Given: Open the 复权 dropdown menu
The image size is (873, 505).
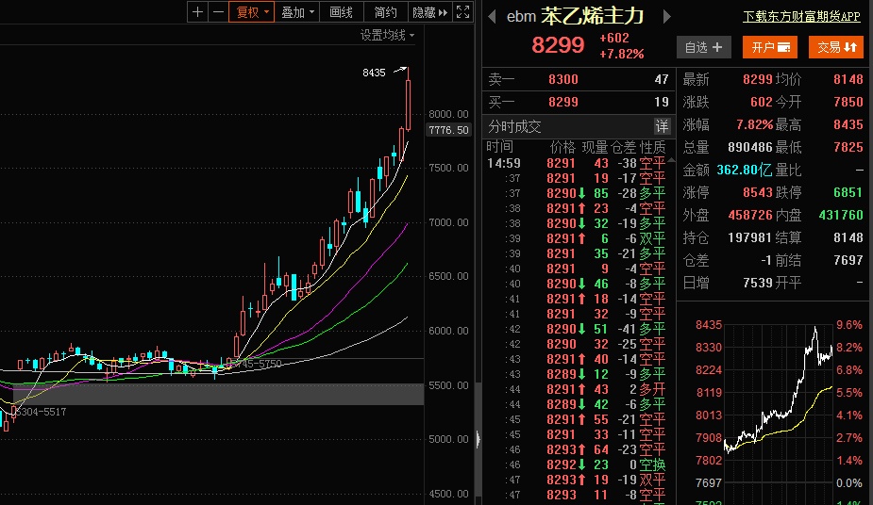Looking at the screenshot, I should coord(253,12).
